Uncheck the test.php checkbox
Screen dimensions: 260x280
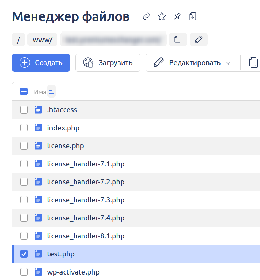point(24,254)
